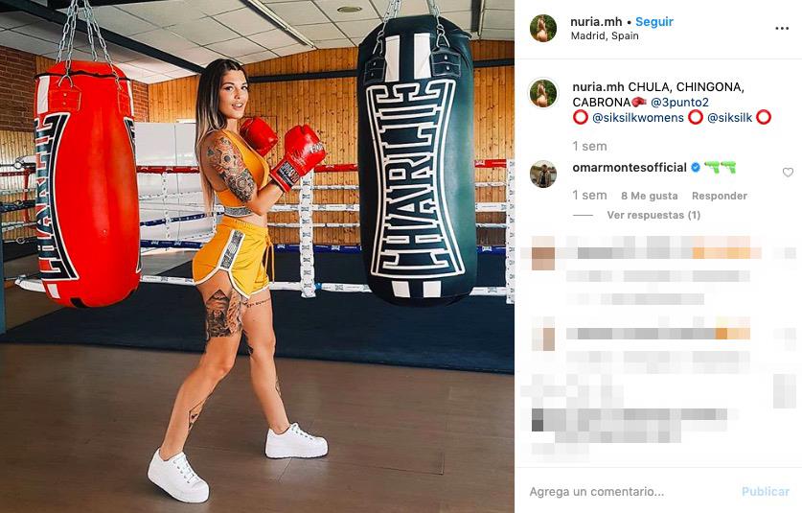Focus the Agrega un comentario field
The width and height of the screenshot is (802, 513).
tap(630, 492)
